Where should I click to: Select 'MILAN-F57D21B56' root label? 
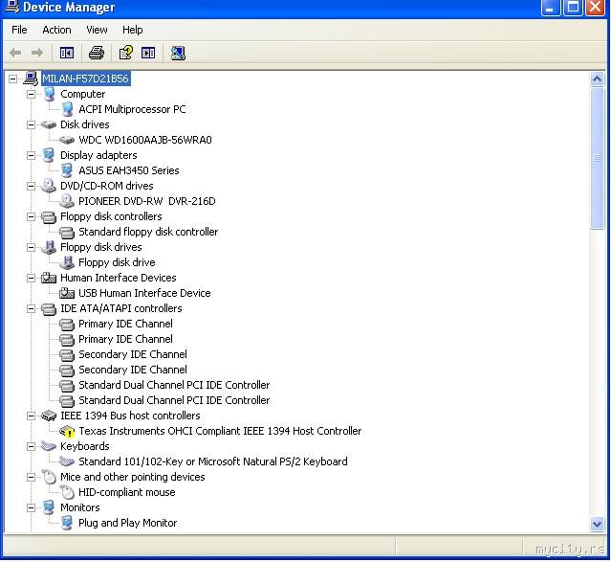click(x=85, y=79)
